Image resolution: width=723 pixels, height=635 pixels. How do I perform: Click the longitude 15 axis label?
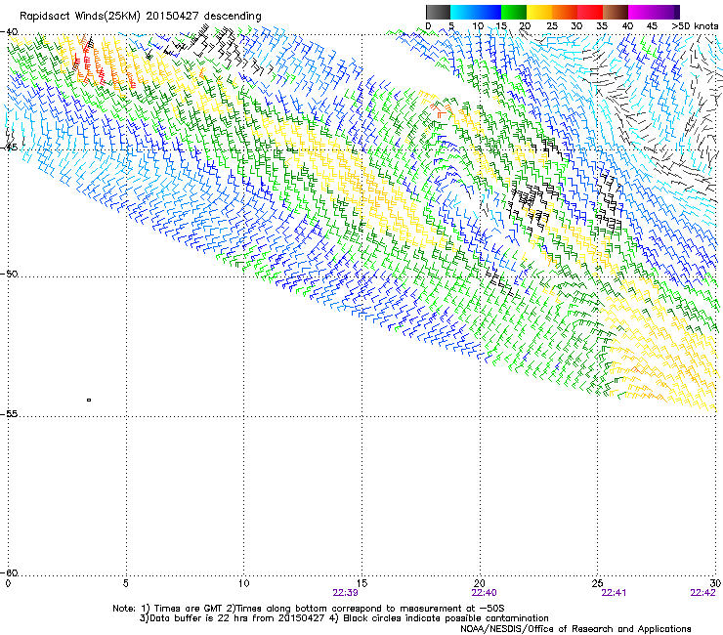point(361,583)
